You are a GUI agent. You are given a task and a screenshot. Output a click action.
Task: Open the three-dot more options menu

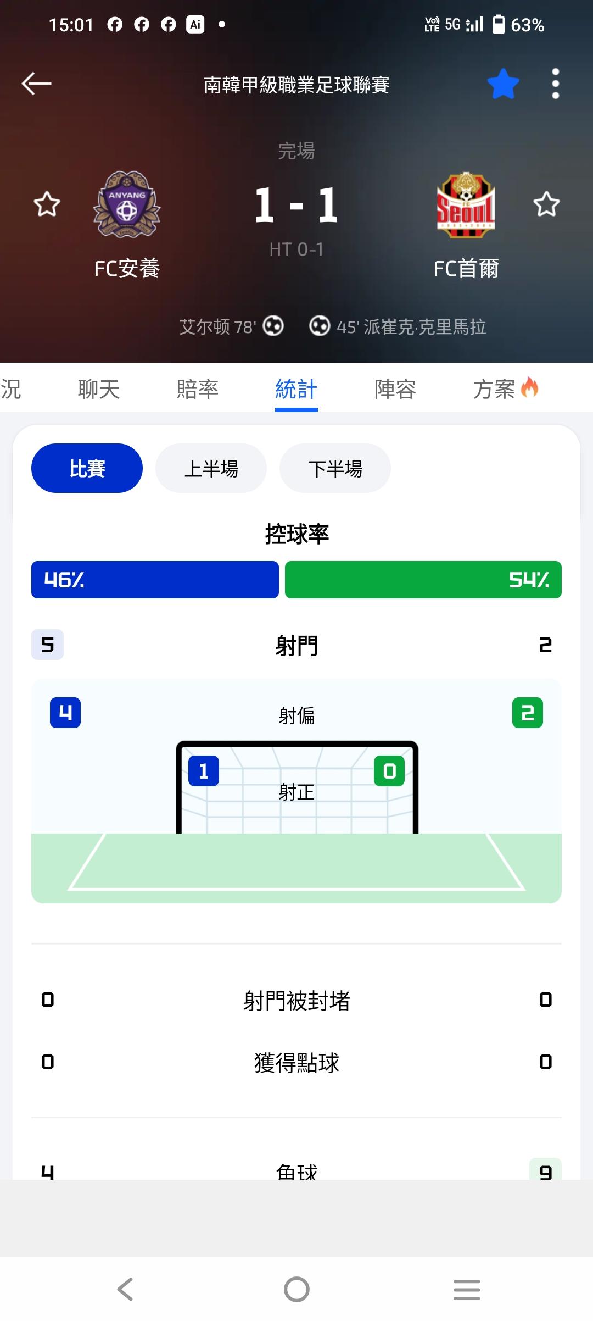(x=556, y=84)
